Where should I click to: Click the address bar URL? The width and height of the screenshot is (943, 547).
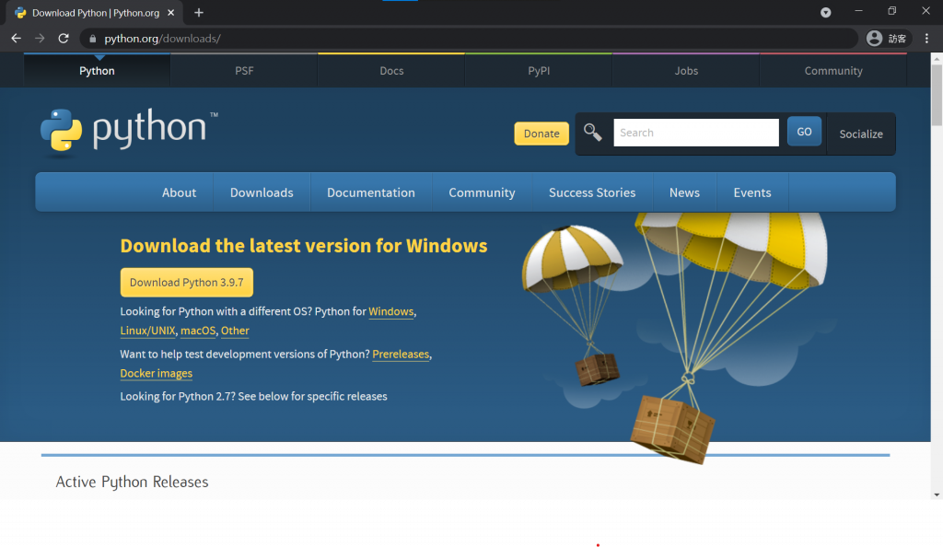click(x=162, y=39)
